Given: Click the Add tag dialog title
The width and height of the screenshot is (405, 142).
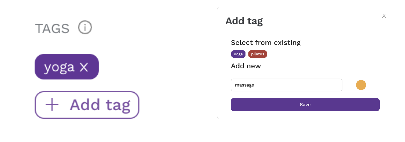Looking at the screenshot, I should (x=244, y=21).
